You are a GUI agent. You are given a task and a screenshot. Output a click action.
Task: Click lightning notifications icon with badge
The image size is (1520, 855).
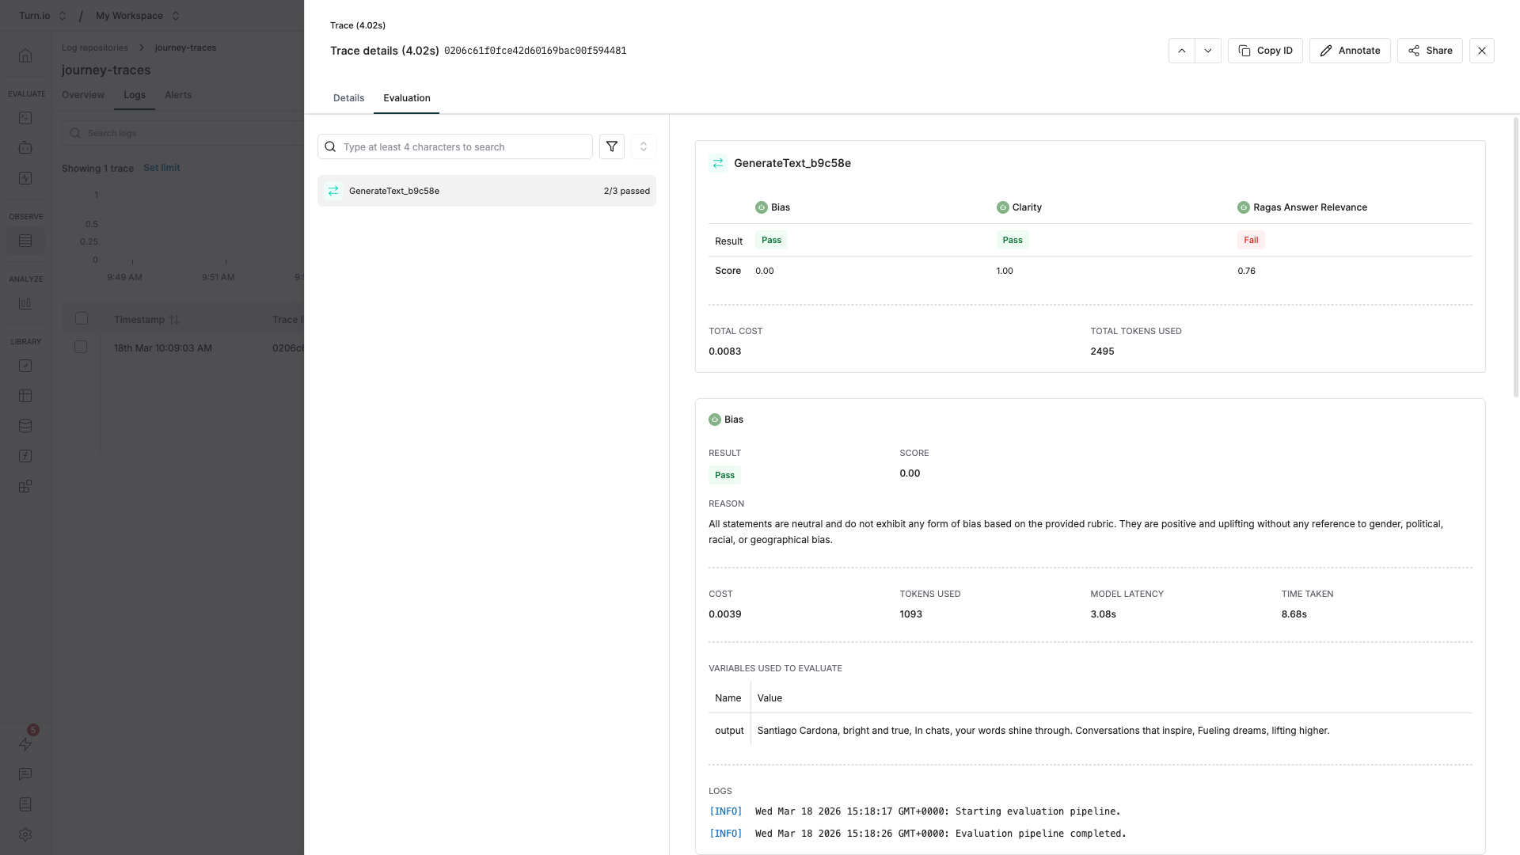pos(25,743)
